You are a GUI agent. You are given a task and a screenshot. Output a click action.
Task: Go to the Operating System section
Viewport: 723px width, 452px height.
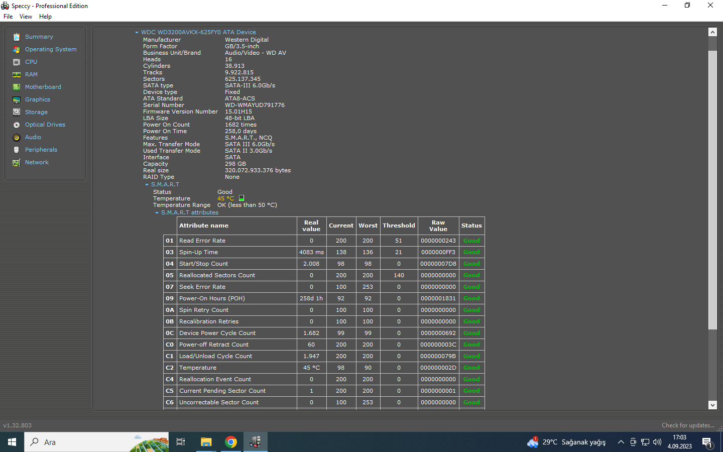point(51,49)
